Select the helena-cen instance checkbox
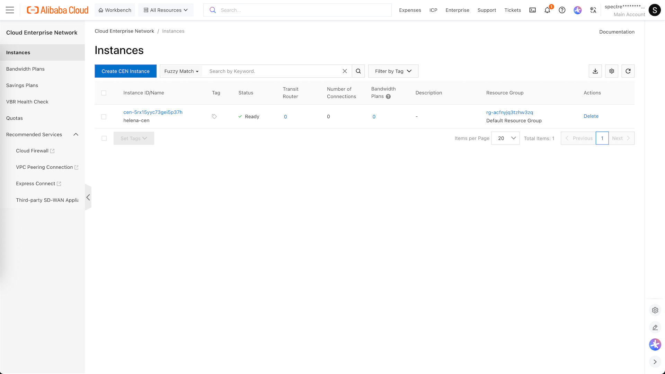 (104, 117)
